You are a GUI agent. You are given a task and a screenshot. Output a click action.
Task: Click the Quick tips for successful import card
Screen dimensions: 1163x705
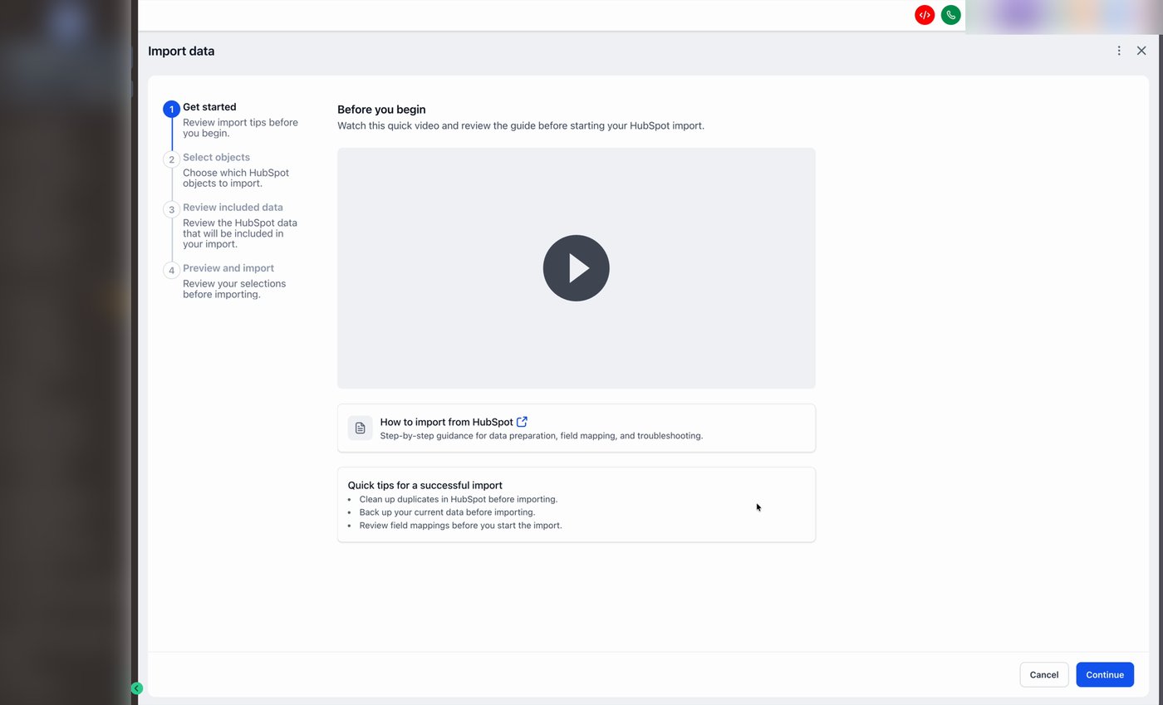[x=576, y=504]
